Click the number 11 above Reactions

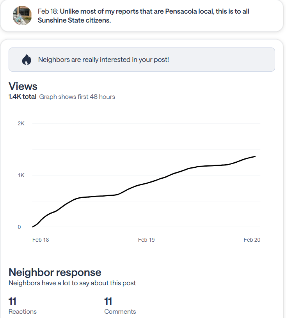coord(12,301)
